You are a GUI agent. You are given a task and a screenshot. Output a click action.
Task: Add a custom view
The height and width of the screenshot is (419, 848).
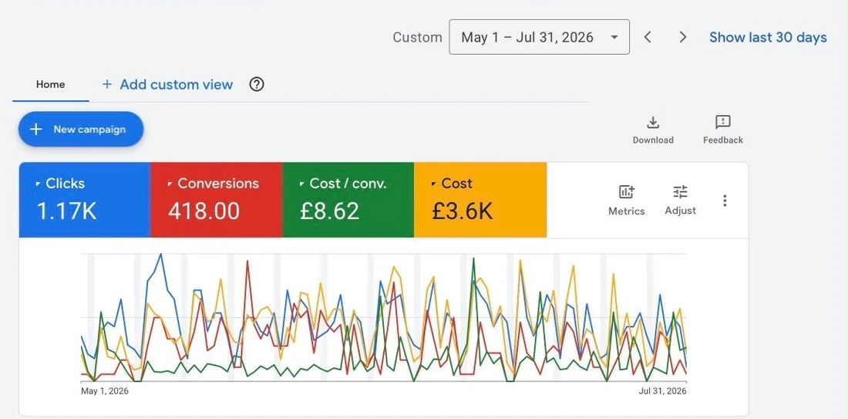pyautogui.click(x=167, y=84)
